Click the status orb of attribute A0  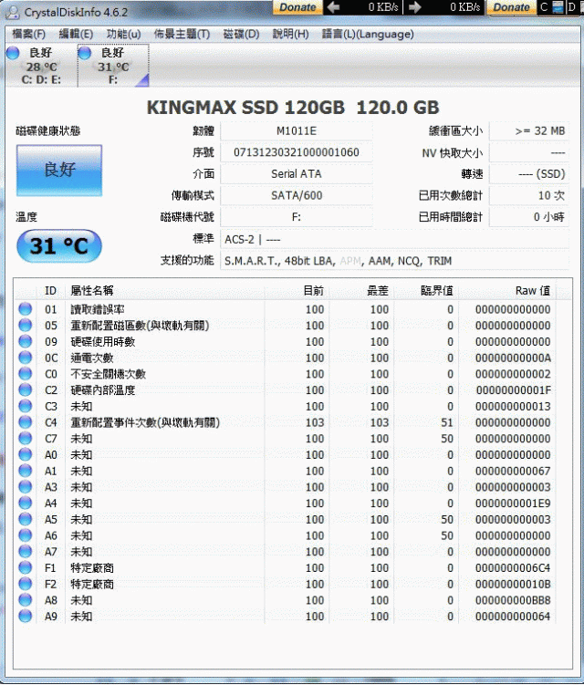pos(26,454)
